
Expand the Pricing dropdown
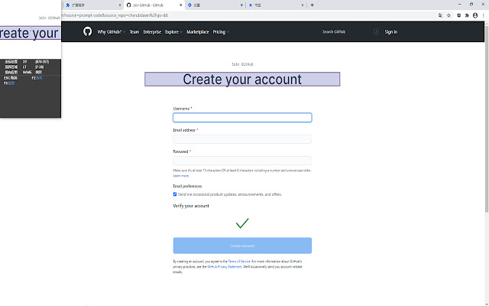(x=221, y=32)
